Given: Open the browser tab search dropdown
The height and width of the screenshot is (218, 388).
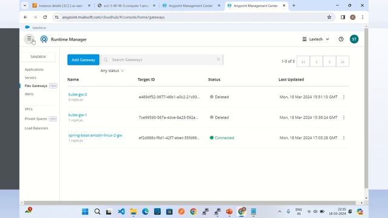Looking at the screenshot, I should 25,5.
